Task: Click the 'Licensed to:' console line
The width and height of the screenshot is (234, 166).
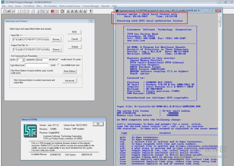Action: click(136, 78)
